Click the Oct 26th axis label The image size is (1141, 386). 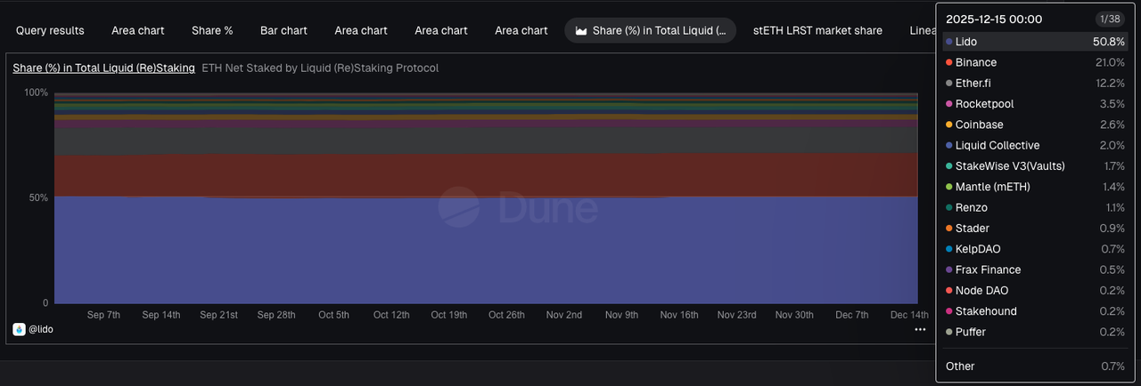pos(506,315)
